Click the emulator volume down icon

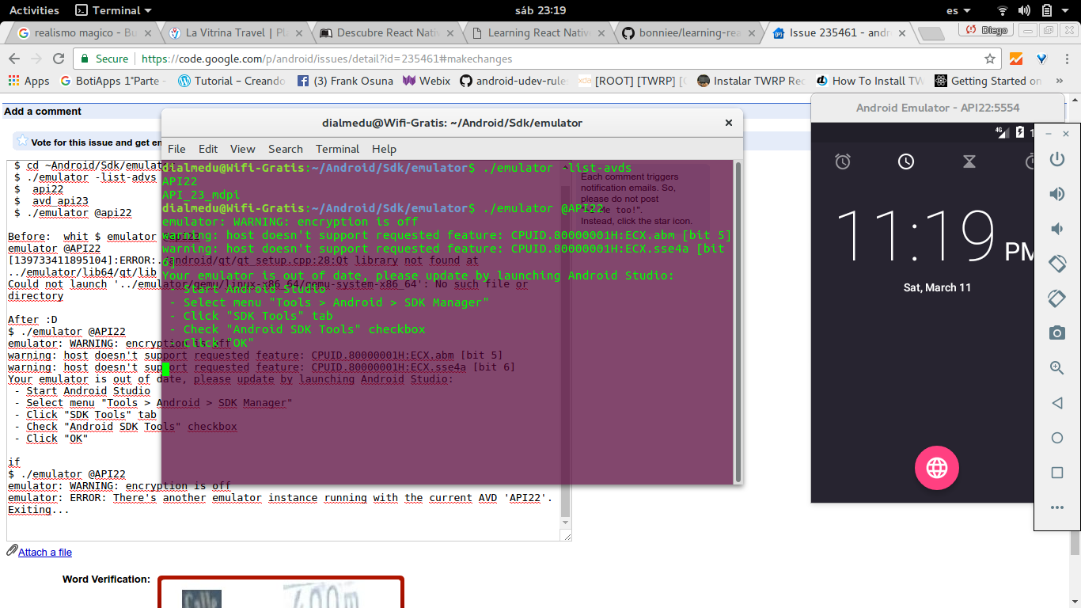pos(1056,229)
